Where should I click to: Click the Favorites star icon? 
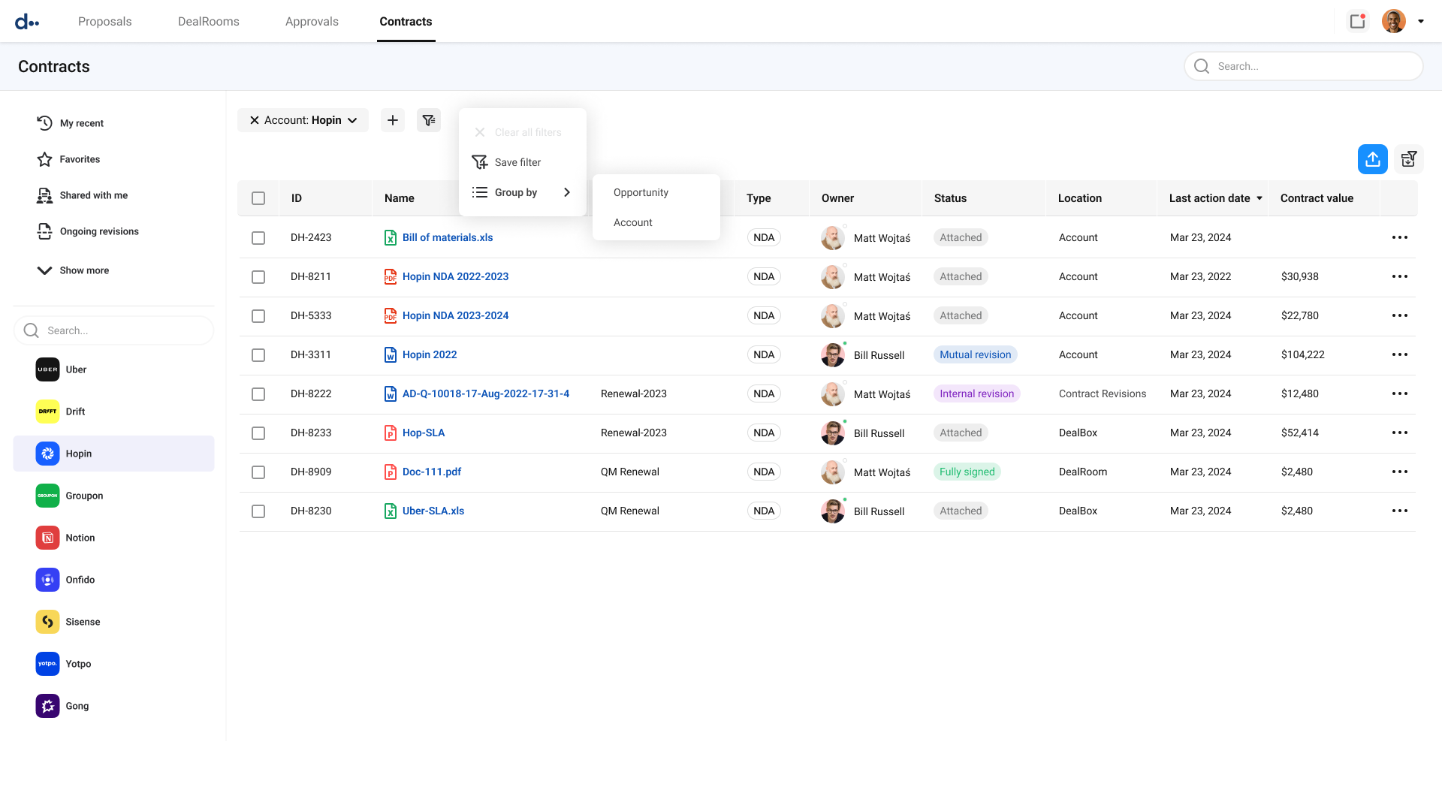(45, 159)
